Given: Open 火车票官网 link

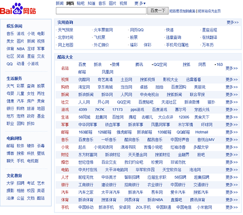Looking at the screenshot, I should click(x=104, y=30).
